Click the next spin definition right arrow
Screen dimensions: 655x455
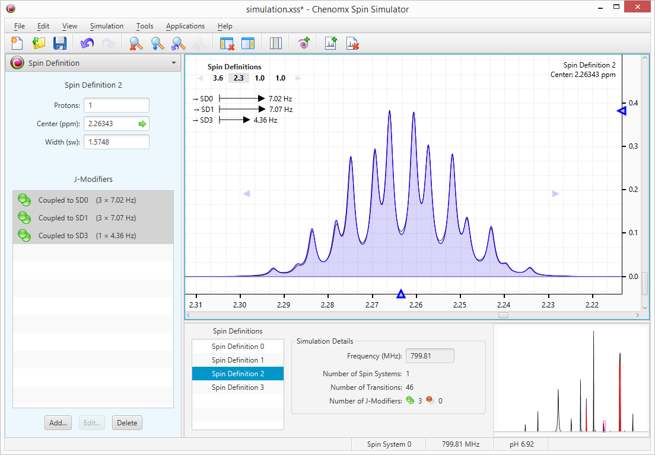pos(298,78)
